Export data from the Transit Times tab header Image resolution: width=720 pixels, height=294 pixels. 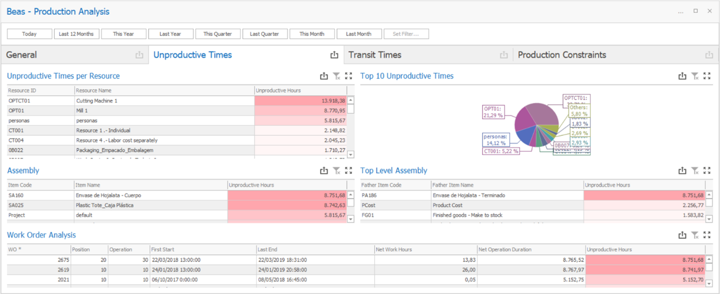504,55
